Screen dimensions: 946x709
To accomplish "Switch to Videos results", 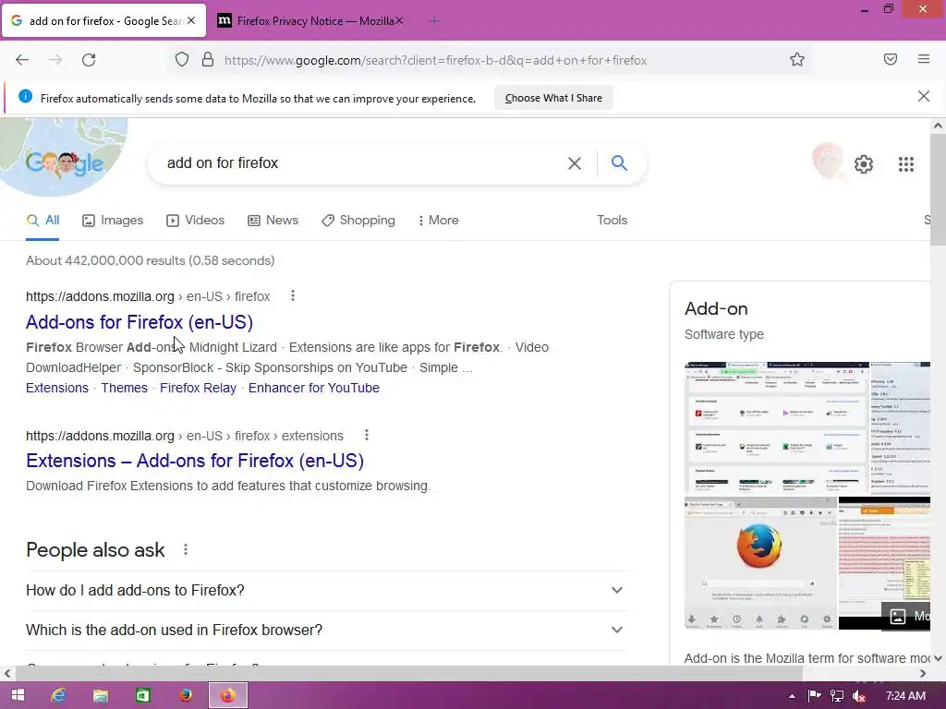I will [x=196, y=221].
